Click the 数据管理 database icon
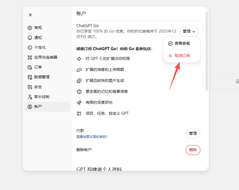239x190 pixels. (30, 77)
